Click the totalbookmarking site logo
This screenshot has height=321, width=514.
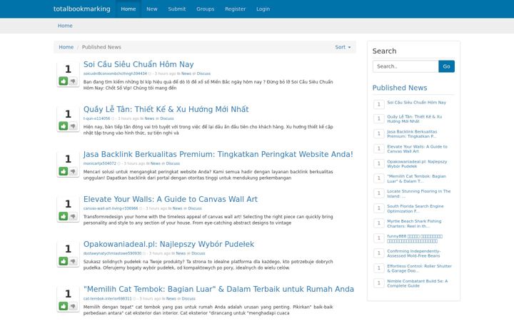81,9
